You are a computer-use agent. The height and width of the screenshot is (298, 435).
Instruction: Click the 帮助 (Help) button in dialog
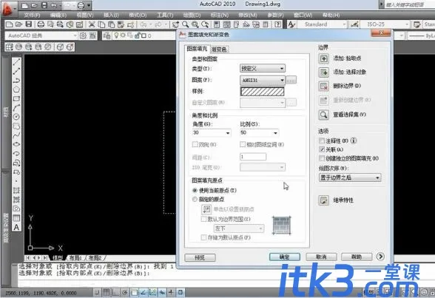click(357, 257)
